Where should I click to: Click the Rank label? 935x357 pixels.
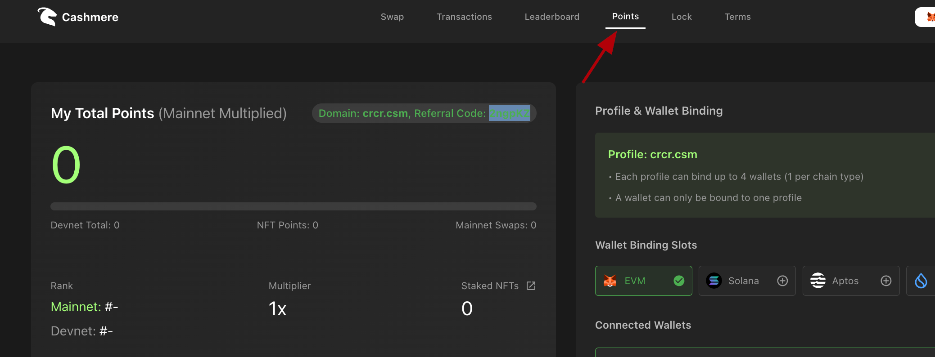(x=62, y=286)
